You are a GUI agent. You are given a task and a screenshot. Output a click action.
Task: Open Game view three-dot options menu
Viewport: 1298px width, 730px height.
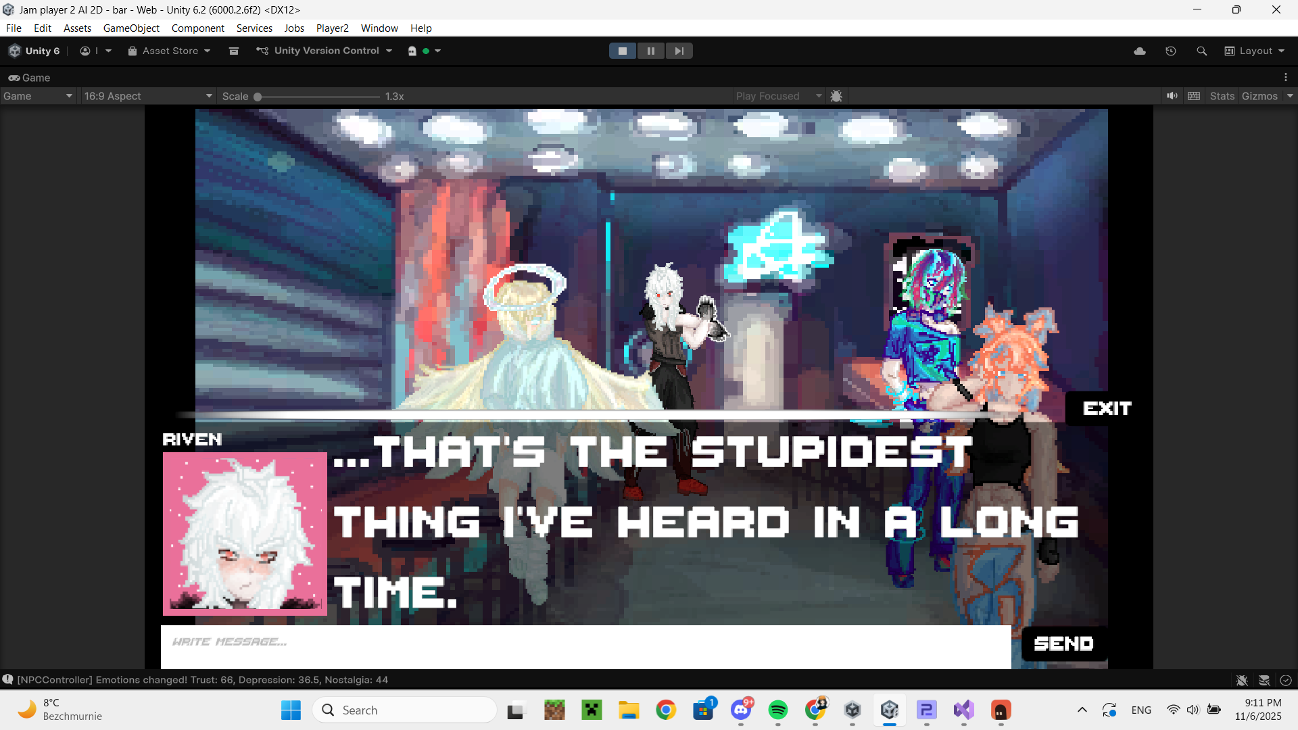[x=1286, y=78]
